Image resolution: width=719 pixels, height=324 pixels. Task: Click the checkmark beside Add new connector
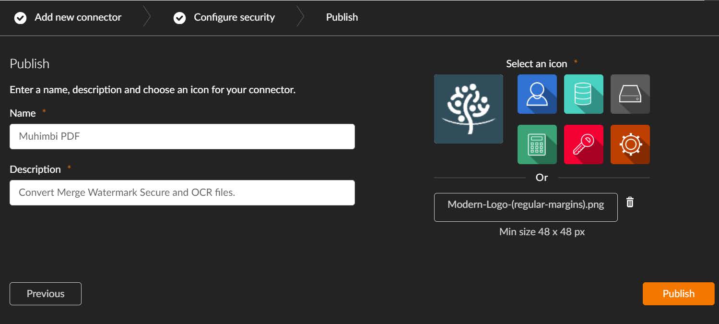(x=20, y=18)
